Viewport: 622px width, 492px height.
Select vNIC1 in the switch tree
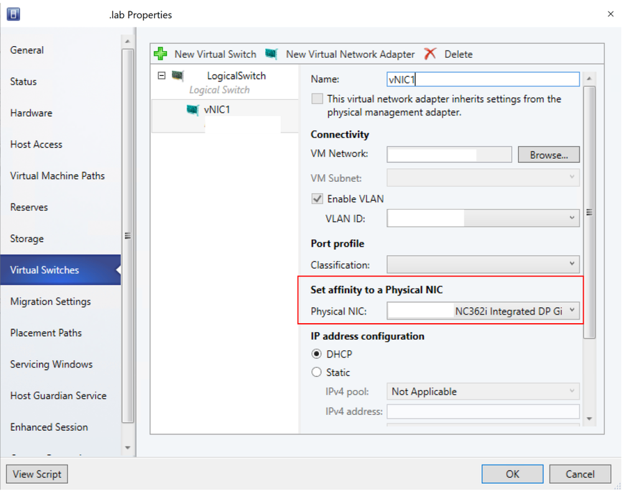225,115
